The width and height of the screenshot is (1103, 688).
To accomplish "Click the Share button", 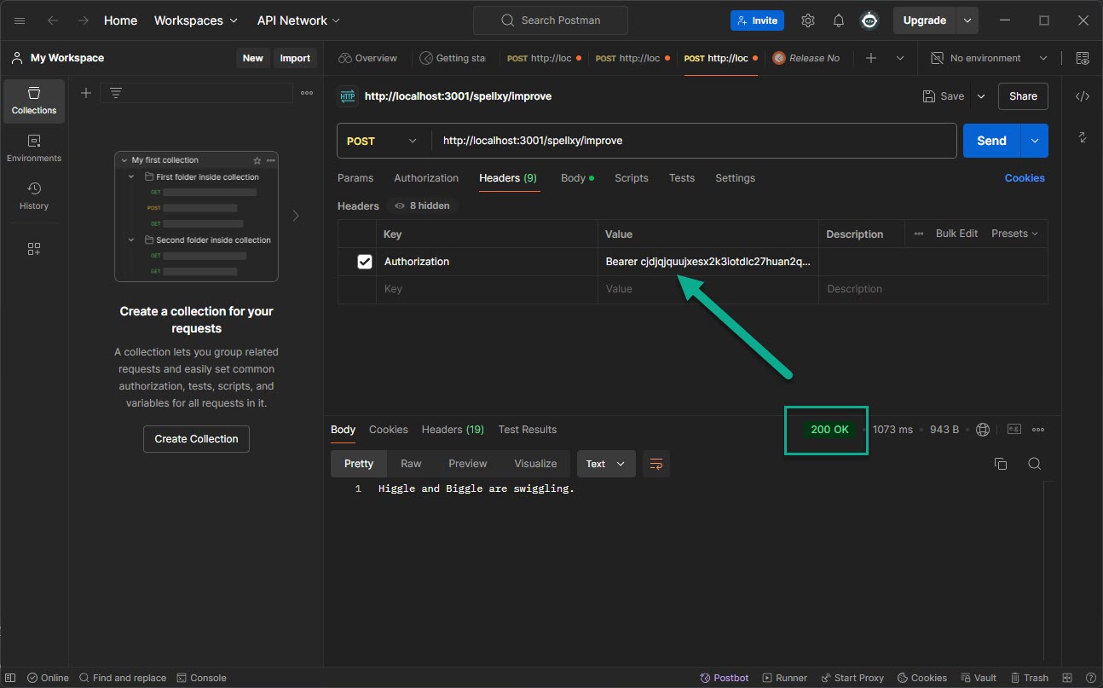I will tap(1023, 96).
